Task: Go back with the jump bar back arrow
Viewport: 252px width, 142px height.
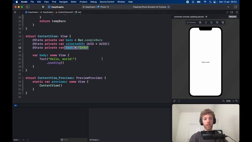Action: pyautogui.click(x=20, y=12)
